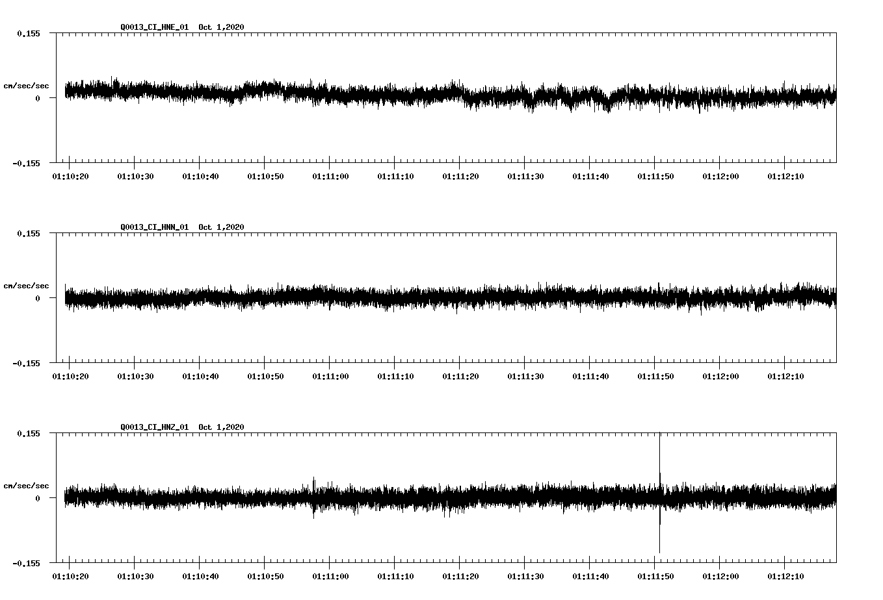Viewport: 883px width, 600px height.
Task: Select the cm/sec/sec unit label on HNZ plot
Action: pos(27,484)
